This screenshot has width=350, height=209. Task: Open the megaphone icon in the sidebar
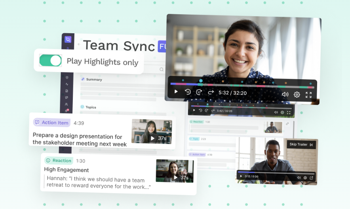pyautogui.click(x=67, y=97)
